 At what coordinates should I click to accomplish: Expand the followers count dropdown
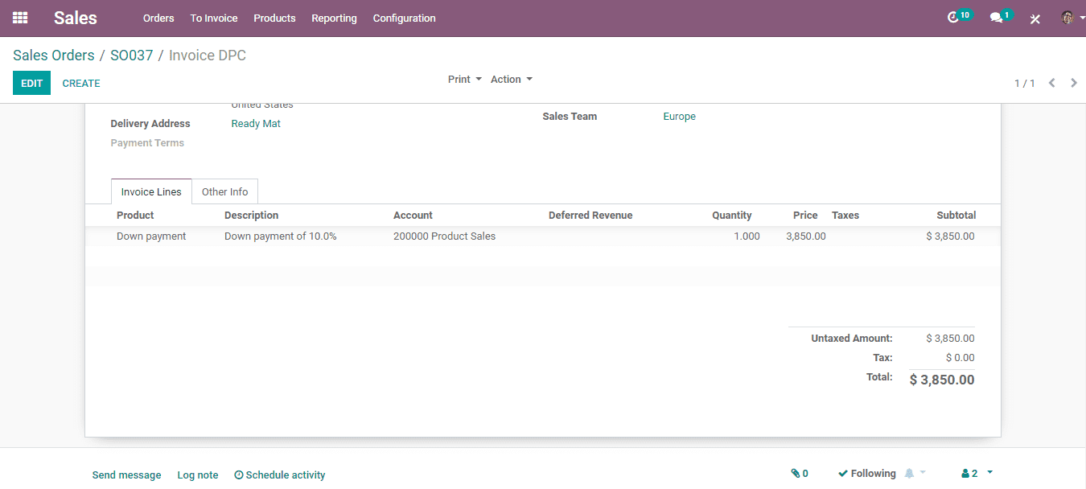[977, 474]
